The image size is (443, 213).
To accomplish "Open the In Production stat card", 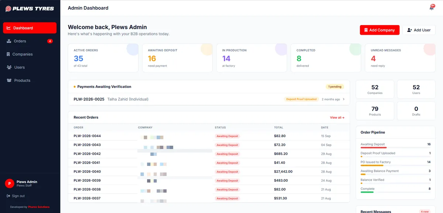I will point(252,58).
